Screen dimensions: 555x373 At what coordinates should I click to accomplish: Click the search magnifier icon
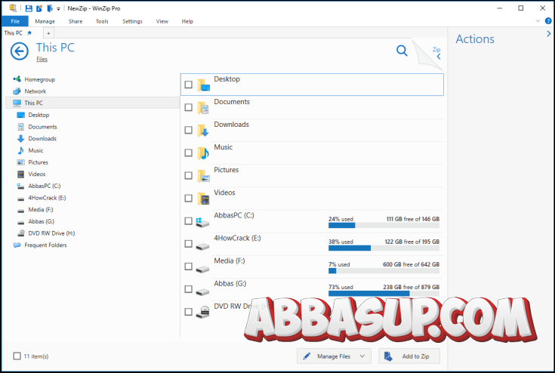click(x=402, y=51)
